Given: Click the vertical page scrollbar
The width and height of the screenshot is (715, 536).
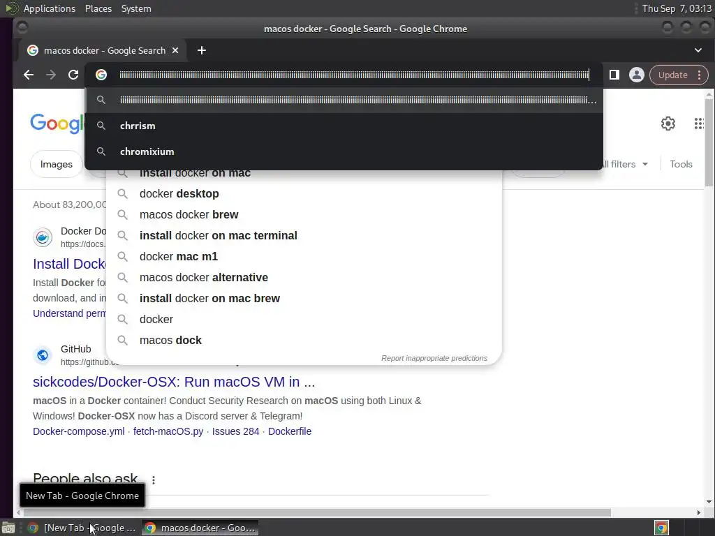Looking at the screenshot, I should point(709,142).
